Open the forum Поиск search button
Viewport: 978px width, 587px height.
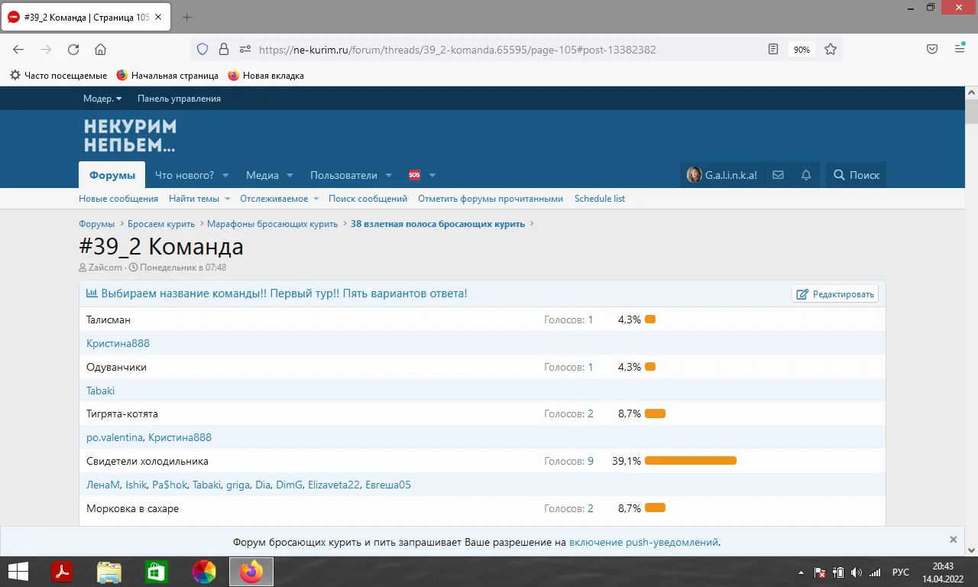pyautogui.click(x=856, y=175)
